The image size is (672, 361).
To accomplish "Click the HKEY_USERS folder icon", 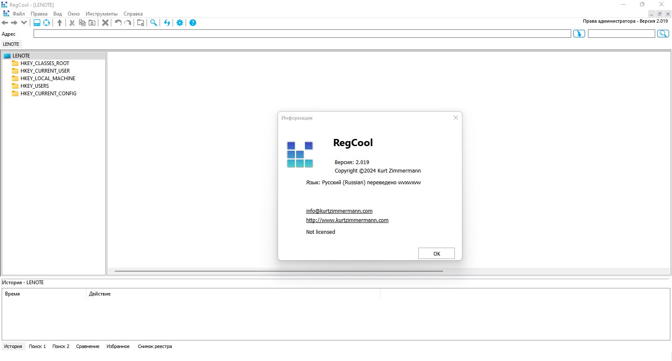I will coord(15,86).
